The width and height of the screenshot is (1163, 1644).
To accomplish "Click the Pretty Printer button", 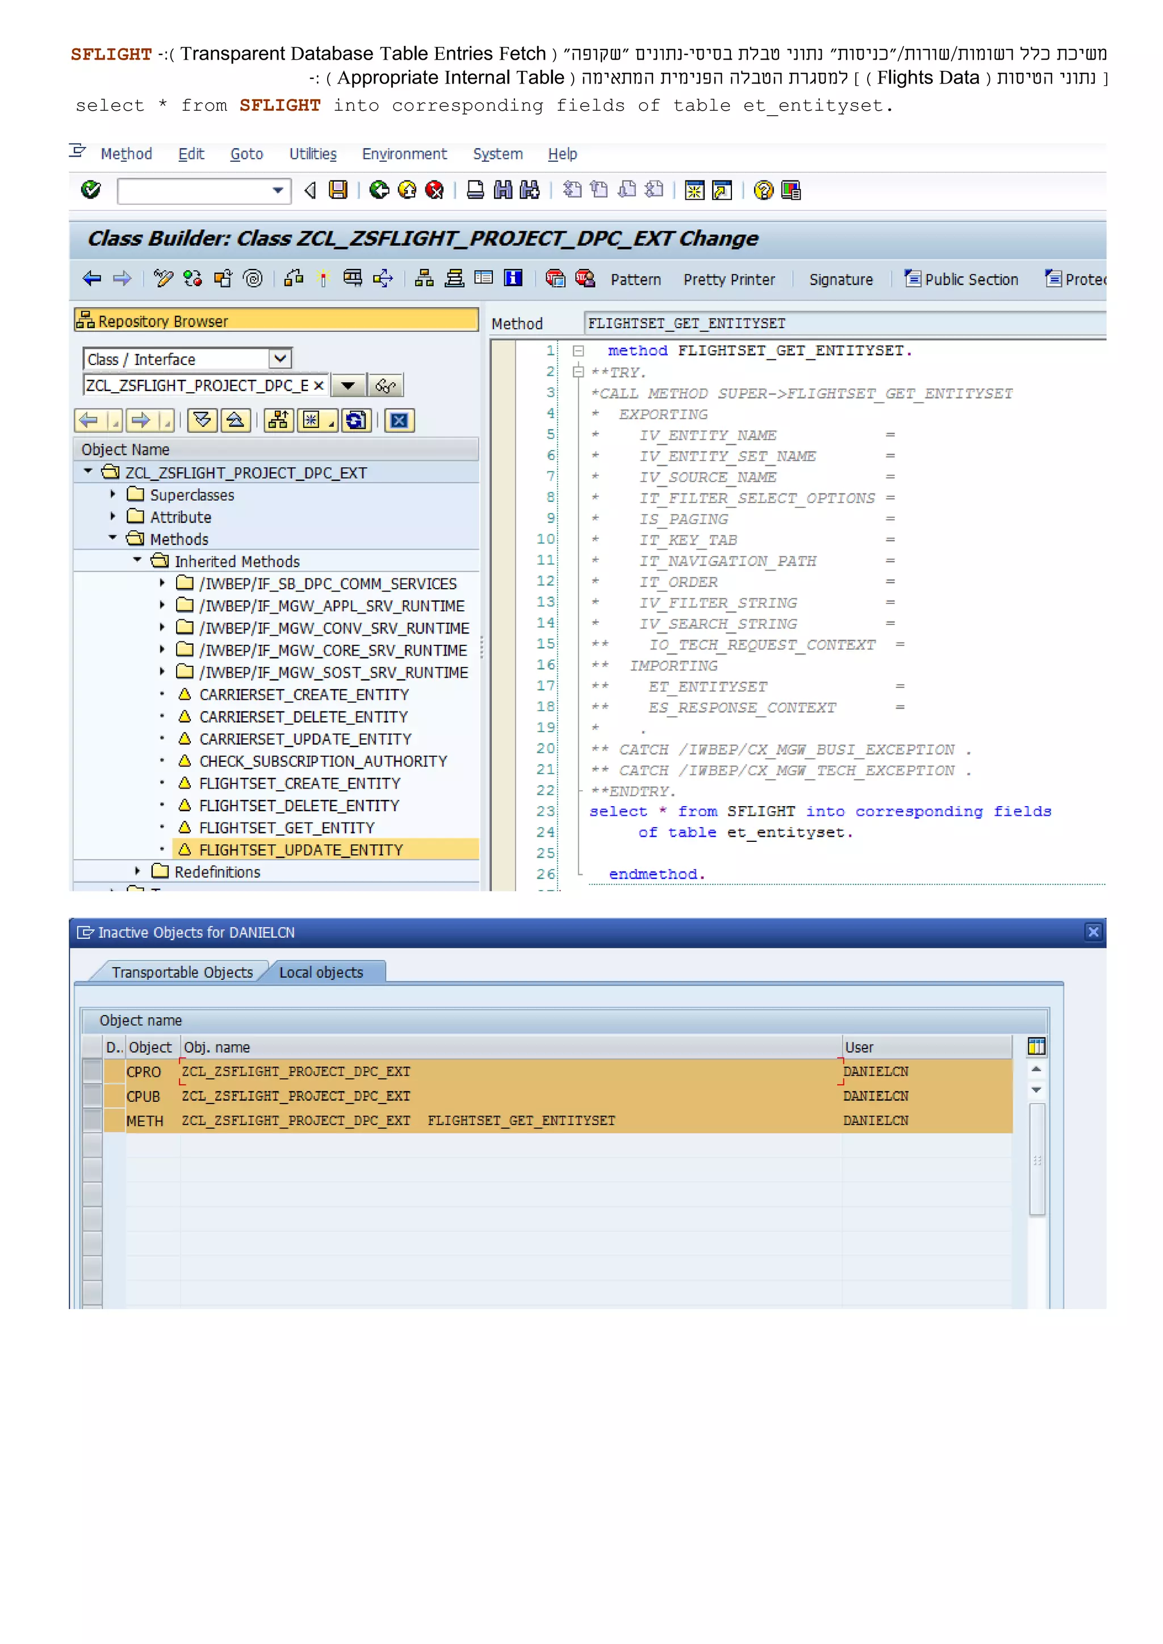I will 729,279.
